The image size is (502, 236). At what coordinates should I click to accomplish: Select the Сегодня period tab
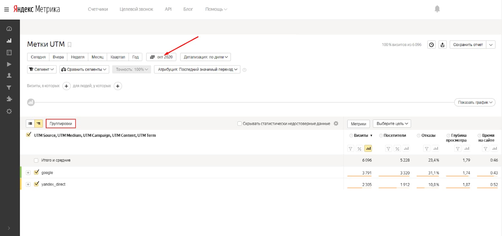point(38,57)
